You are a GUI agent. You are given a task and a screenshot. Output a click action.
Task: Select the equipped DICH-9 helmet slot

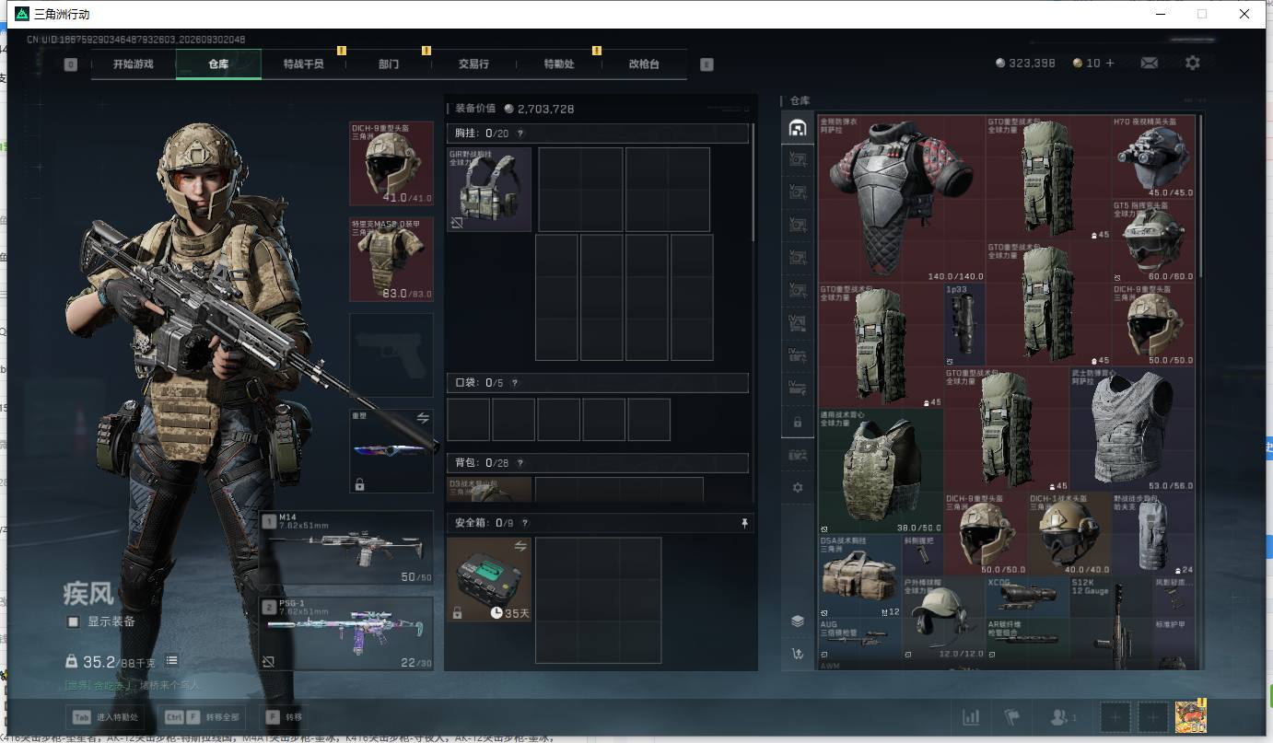pyautogui.click(x=391, y=163)
